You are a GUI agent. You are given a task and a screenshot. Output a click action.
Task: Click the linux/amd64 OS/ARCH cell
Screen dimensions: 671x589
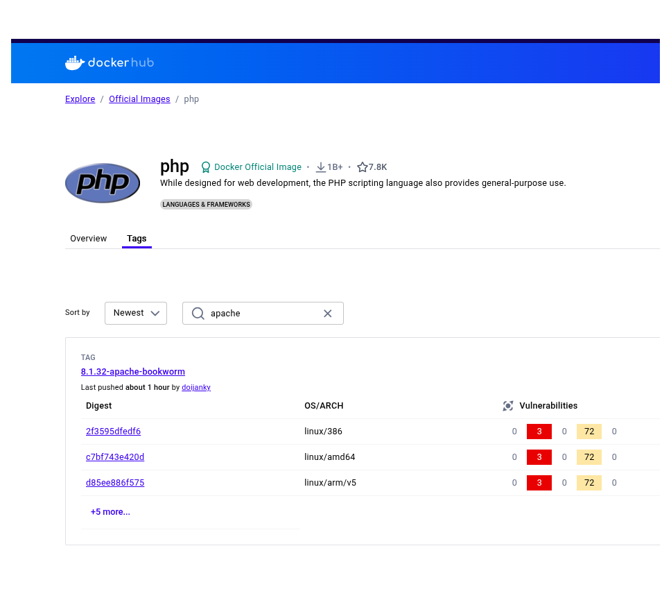(329, 457)
